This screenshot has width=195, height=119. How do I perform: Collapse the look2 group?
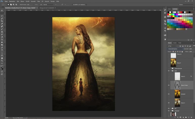pyautogui.click(x=171, y=71)
